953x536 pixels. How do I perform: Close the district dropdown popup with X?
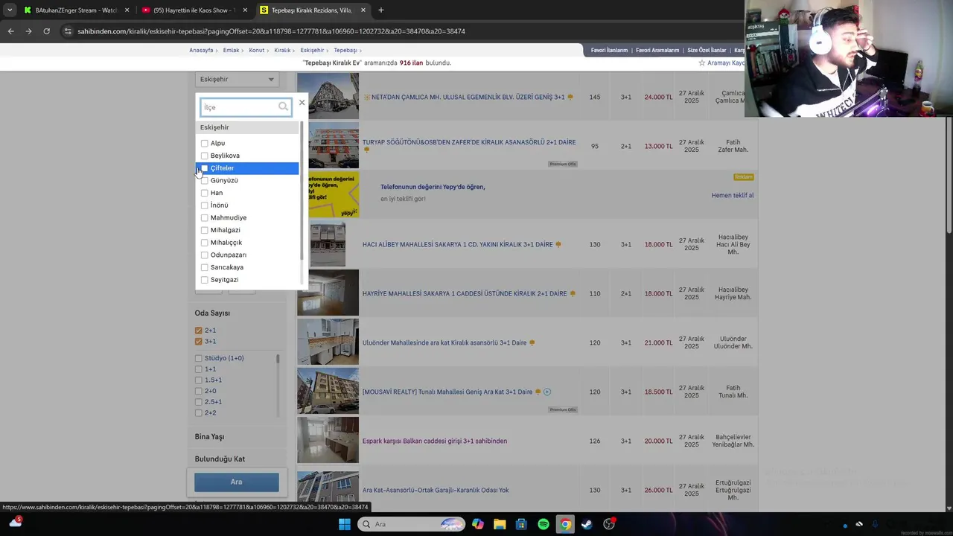coord(302,102)
